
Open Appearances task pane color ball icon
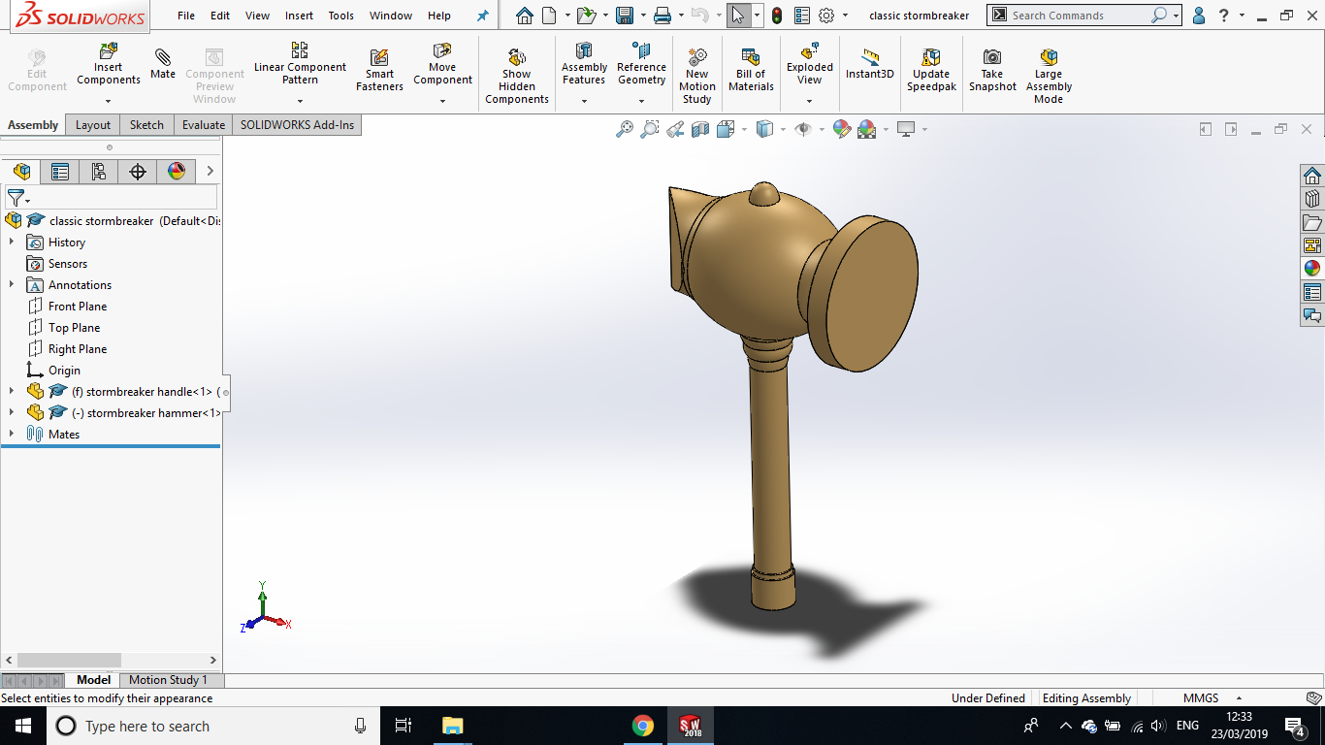1312,269
